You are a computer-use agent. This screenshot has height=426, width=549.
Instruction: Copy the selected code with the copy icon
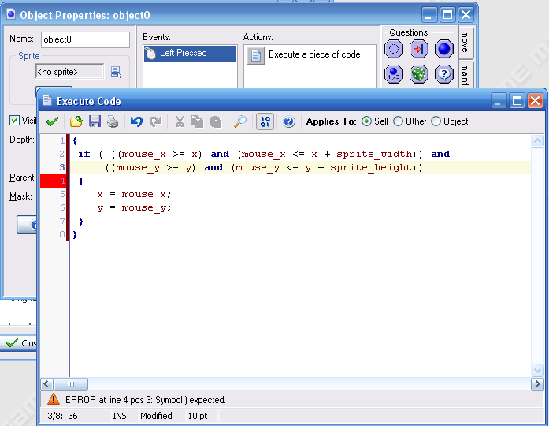197,121
